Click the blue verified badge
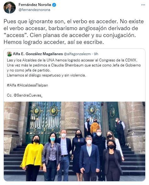 coord(54,5)
